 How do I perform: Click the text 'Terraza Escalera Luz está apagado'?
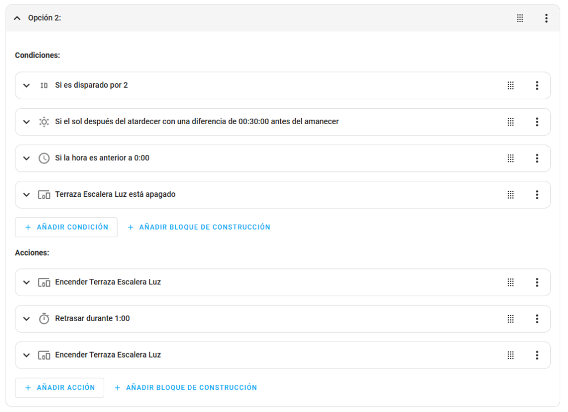(115, 195)
